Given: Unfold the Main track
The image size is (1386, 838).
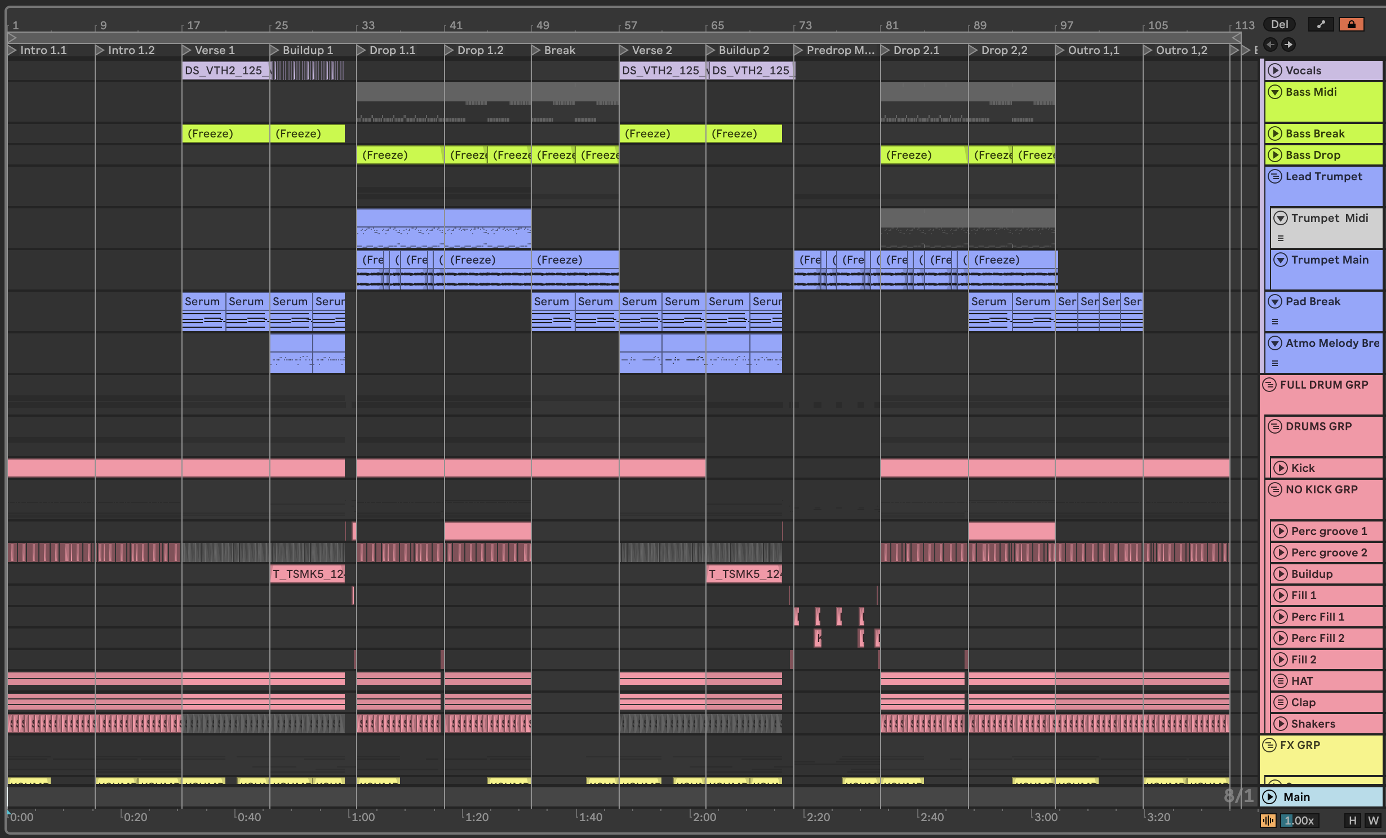Looking at the screenshot, I should click(1269, 797).
